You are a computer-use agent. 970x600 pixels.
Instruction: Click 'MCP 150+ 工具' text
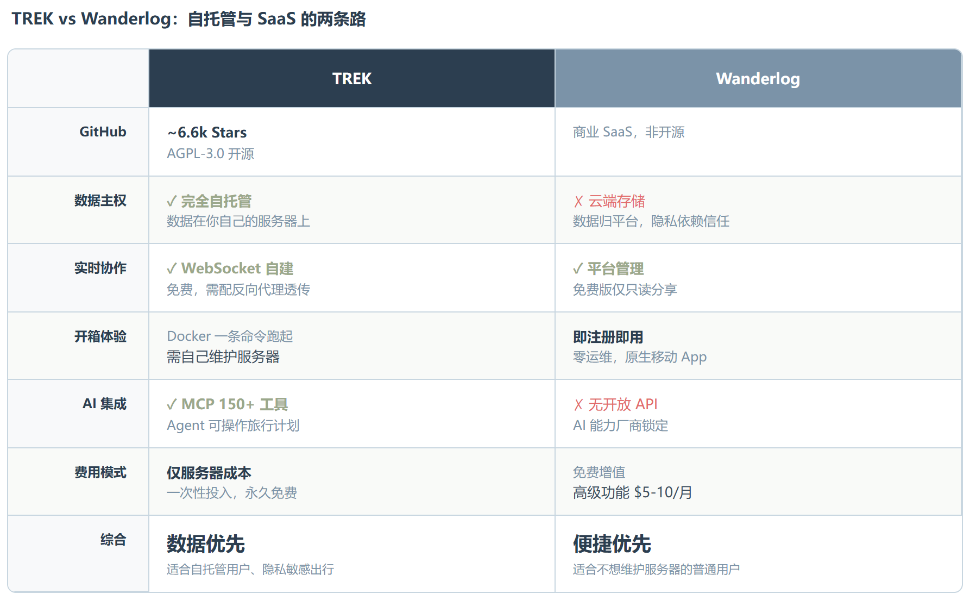tap(235, 404)
